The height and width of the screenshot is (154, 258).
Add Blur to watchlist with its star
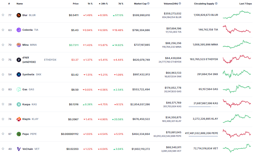(3, 15)
